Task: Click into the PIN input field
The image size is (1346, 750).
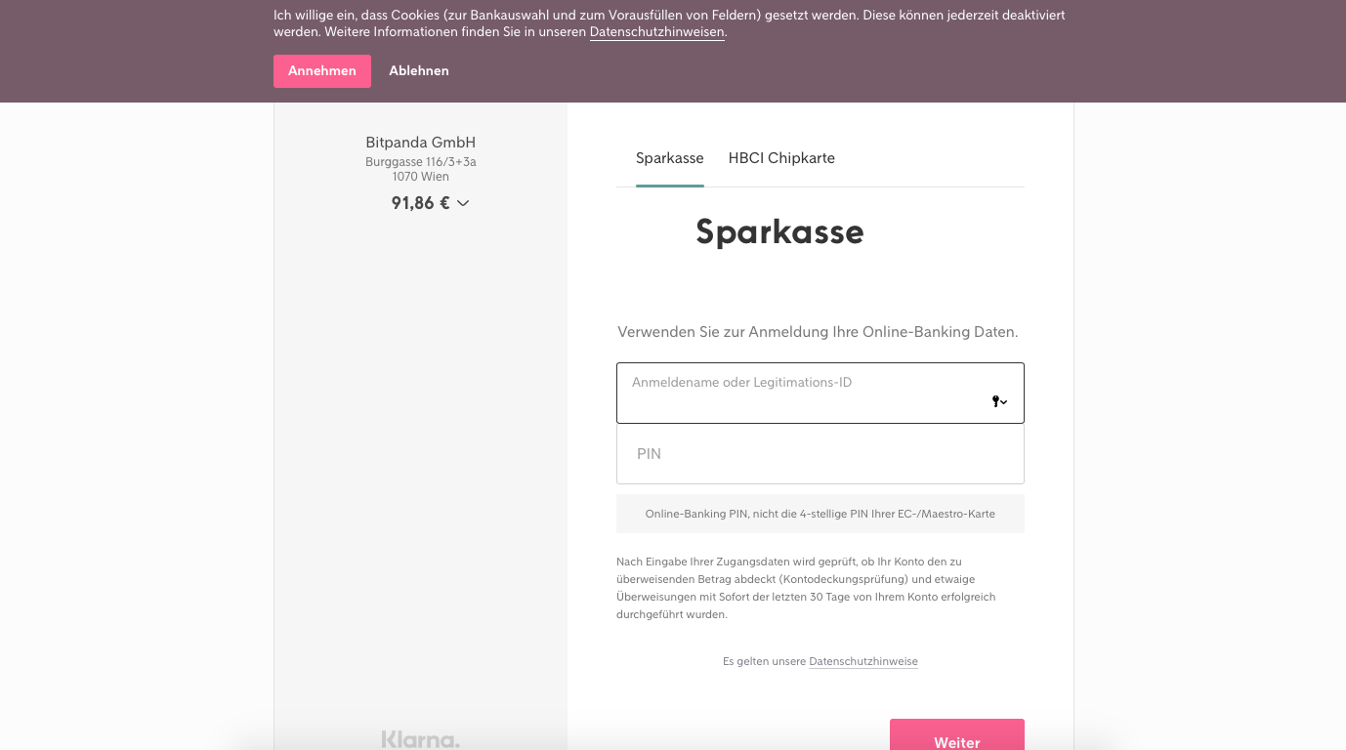Action: tap(820, 454)
